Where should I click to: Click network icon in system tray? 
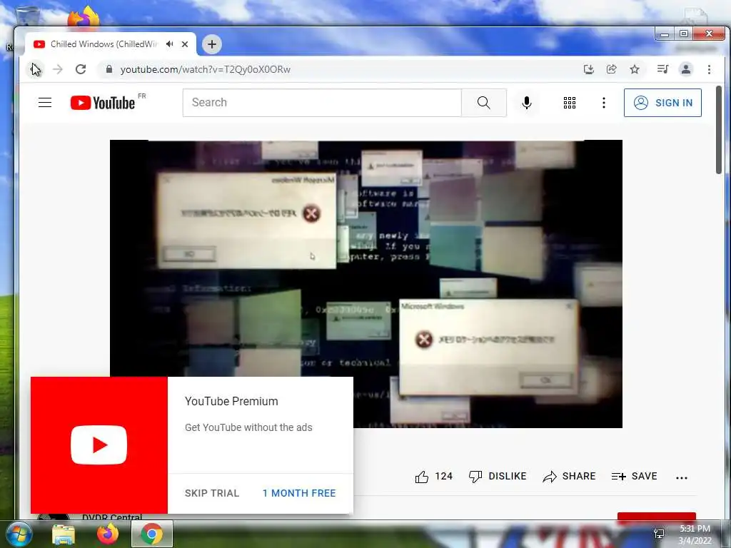pyautogui.click(x=659, y=534)
